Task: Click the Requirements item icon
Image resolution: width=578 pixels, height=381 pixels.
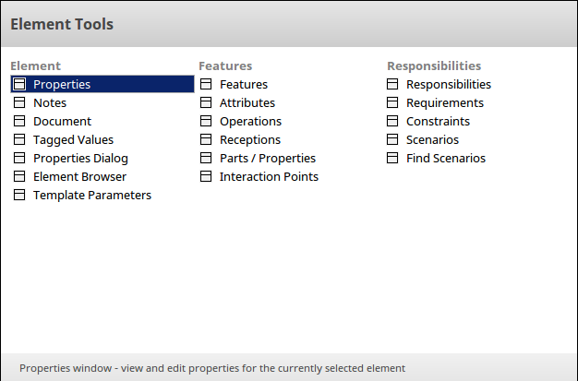Action: [393, 102]
